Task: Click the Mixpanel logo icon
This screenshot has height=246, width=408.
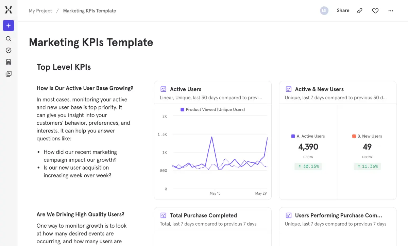Action: [8, 10]
